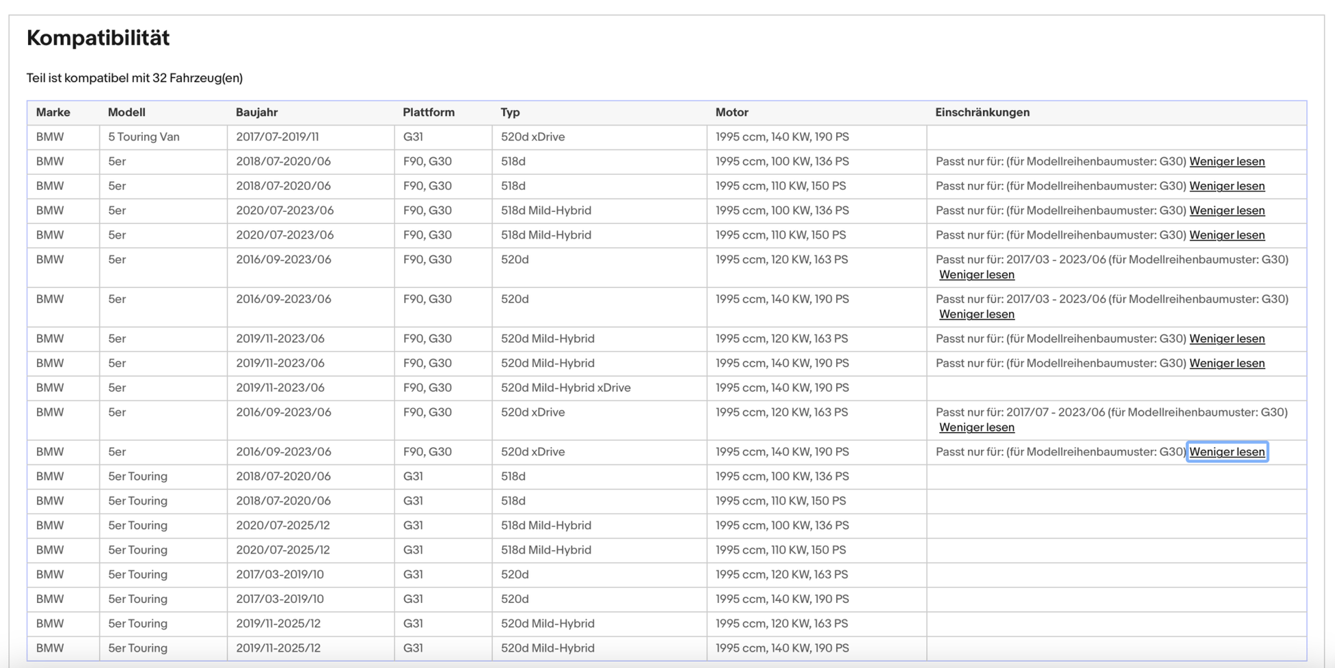
Task: Click the 'Kompatibilität' heading
Action: coord(98,38)
